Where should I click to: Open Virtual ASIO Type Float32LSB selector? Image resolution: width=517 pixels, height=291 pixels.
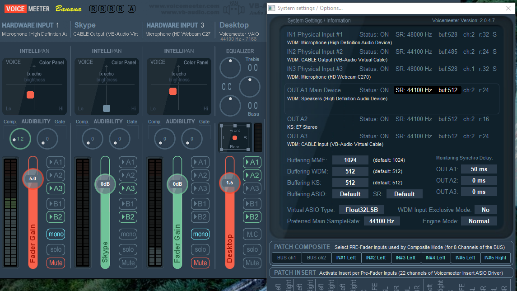click(x=361, y=210)
